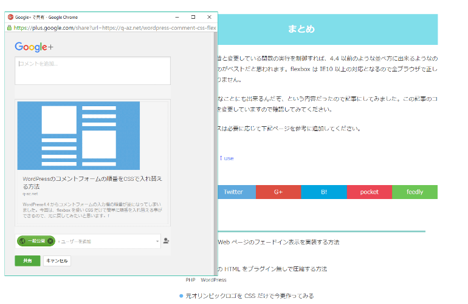
Task: Open the 元オリンピックロゴを CSS related article link
Action: coord(250,296)
